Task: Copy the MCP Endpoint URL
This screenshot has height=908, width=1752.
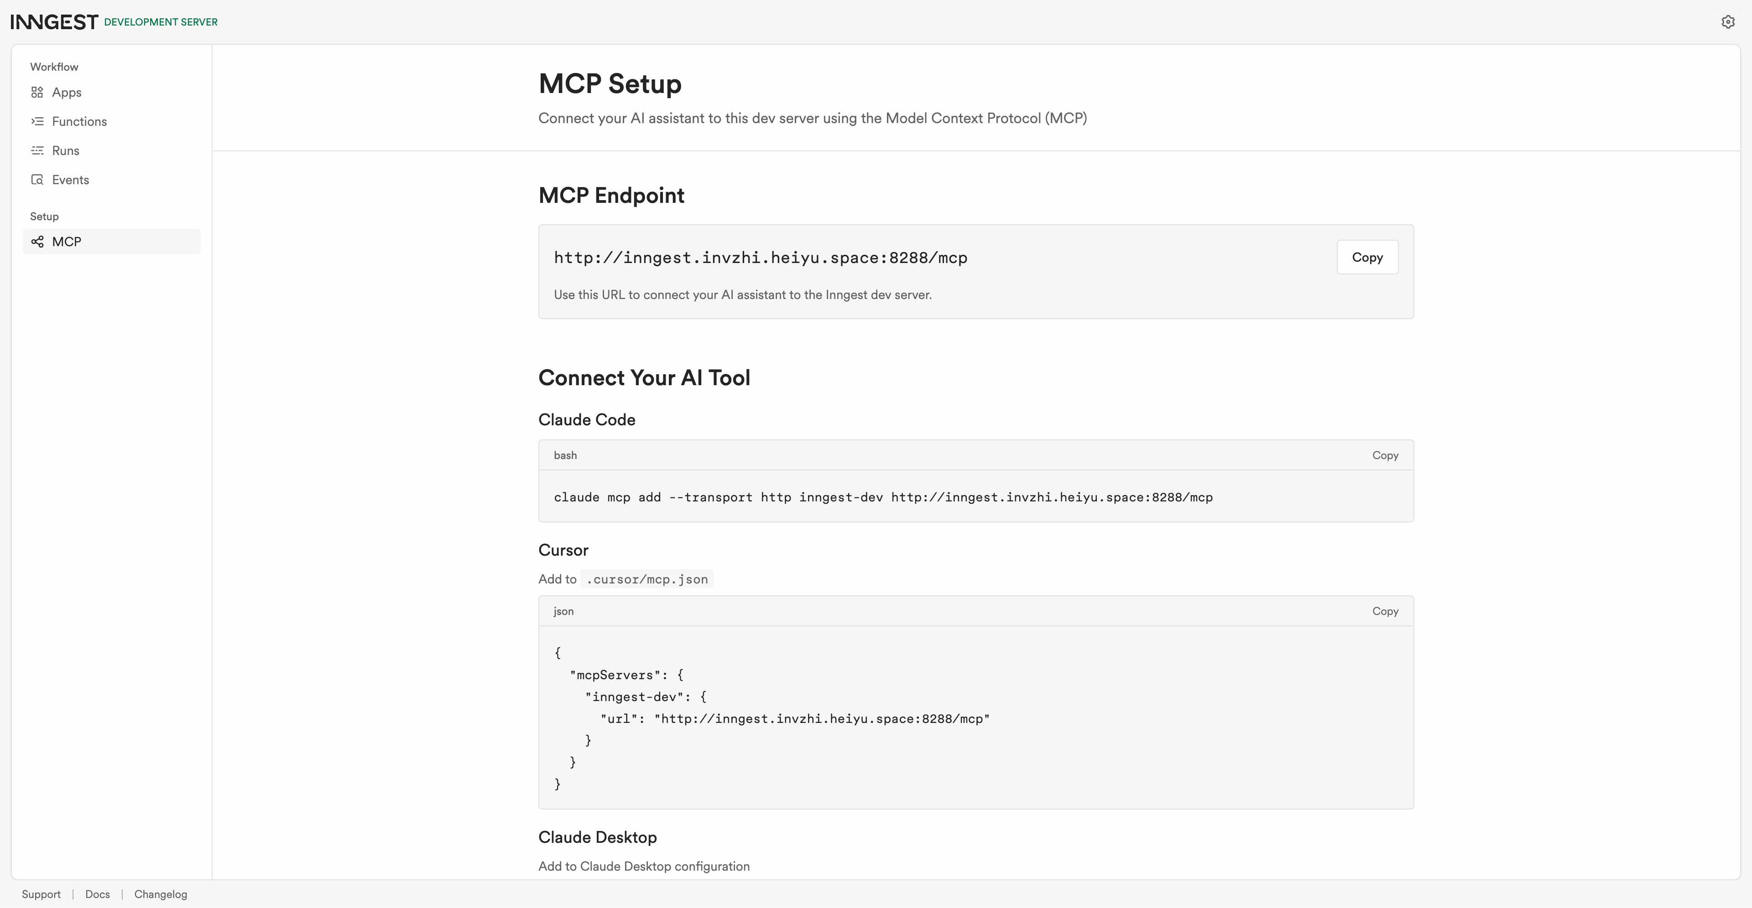Action: [x=1367, y=258]
